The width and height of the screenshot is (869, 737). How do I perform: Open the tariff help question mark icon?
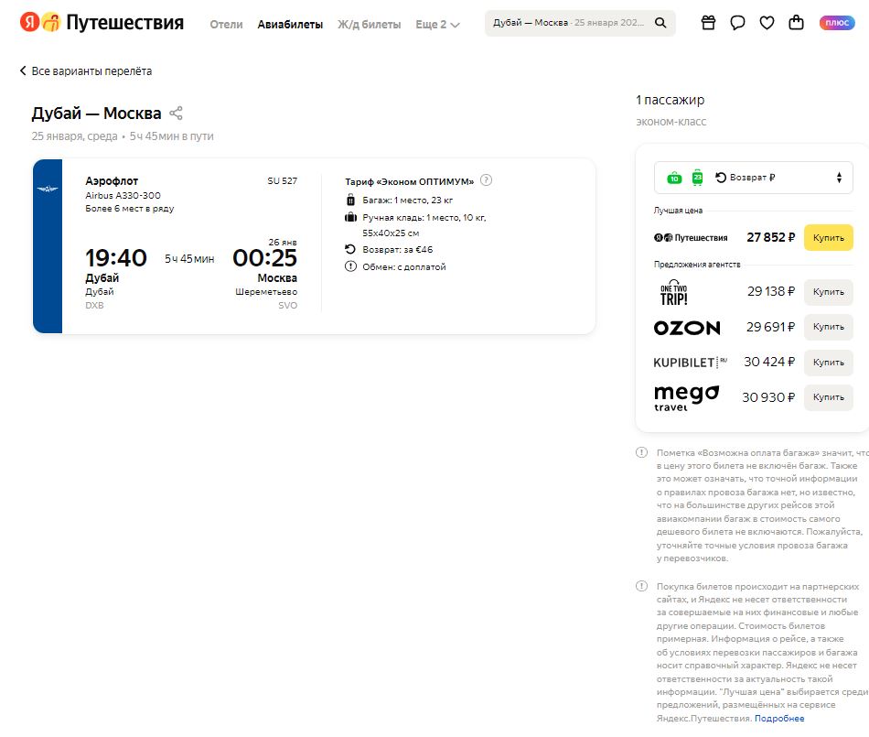pos(486,180)
